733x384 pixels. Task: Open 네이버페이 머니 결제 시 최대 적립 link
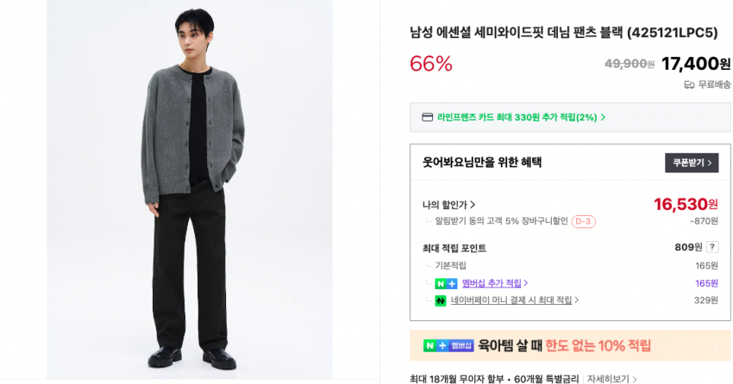515,300
